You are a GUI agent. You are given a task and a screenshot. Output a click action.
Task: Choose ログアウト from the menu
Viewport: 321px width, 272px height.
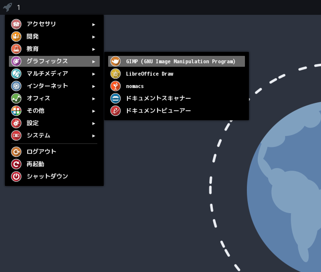click(x=54, y=152)
